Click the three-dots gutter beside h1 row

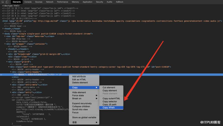(1, 75)
